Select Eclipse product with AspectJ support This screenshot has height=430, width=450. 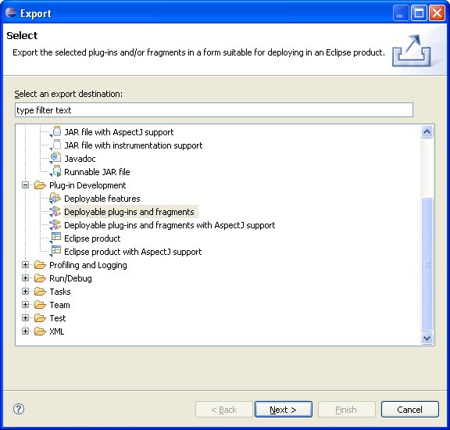tap(133, 252)
